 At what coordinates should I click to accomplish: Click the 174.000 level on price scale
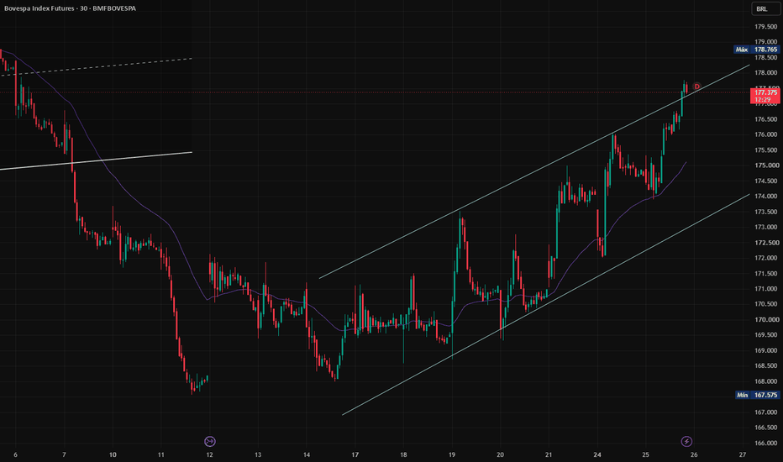point(766,197)
